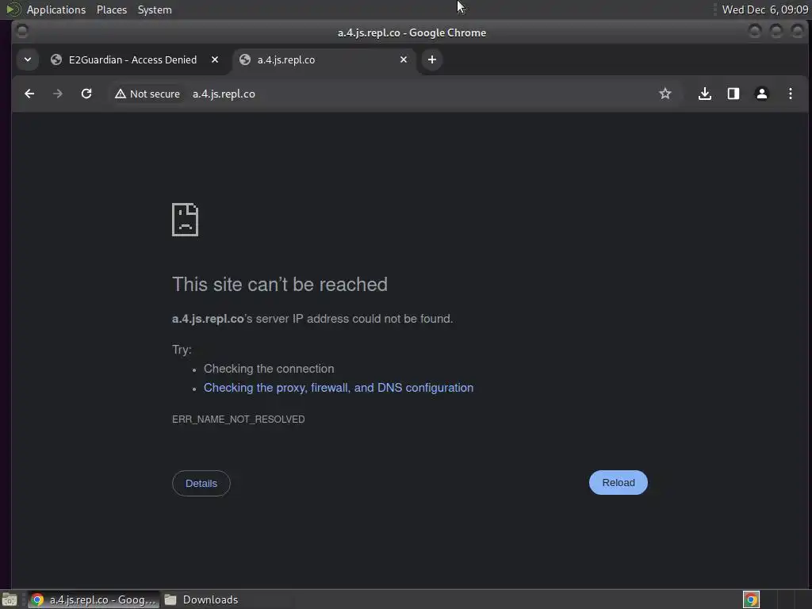Click the Chrome icon in the bottom-right panel

pyautogui.click(x=751, y=599)
